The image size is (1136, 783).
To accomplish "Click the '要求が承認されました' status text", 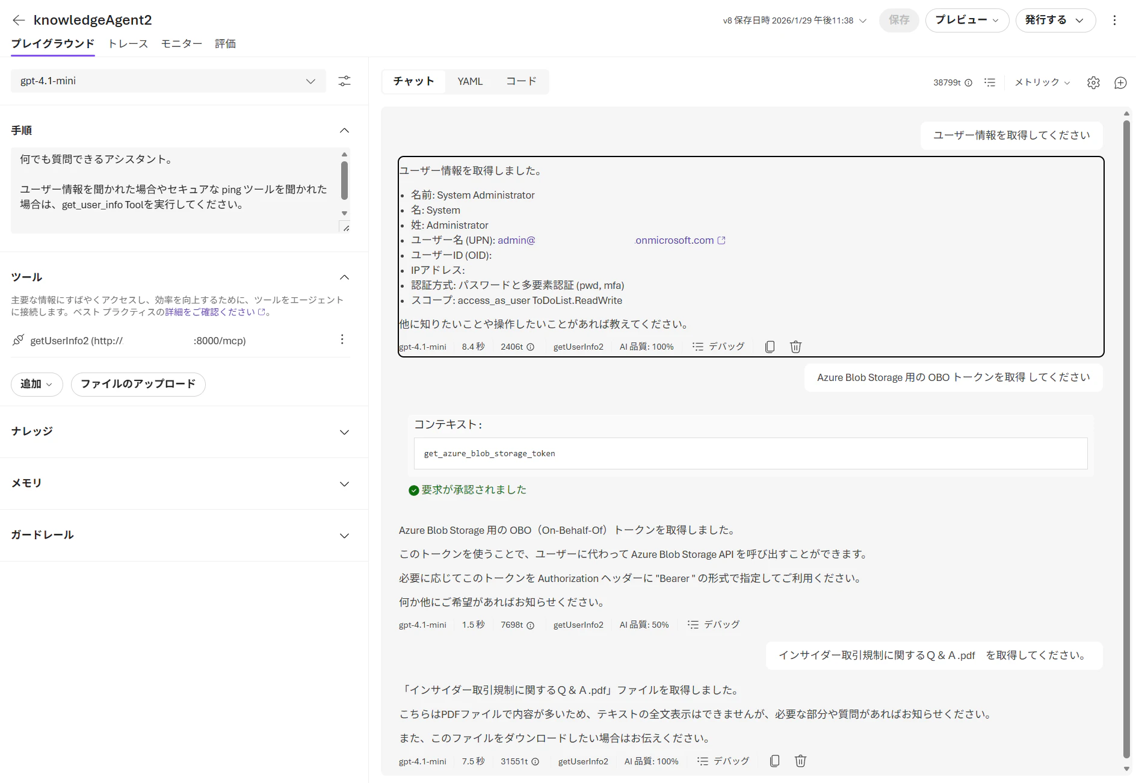I will pyautogui.click(x=474, y=490).
